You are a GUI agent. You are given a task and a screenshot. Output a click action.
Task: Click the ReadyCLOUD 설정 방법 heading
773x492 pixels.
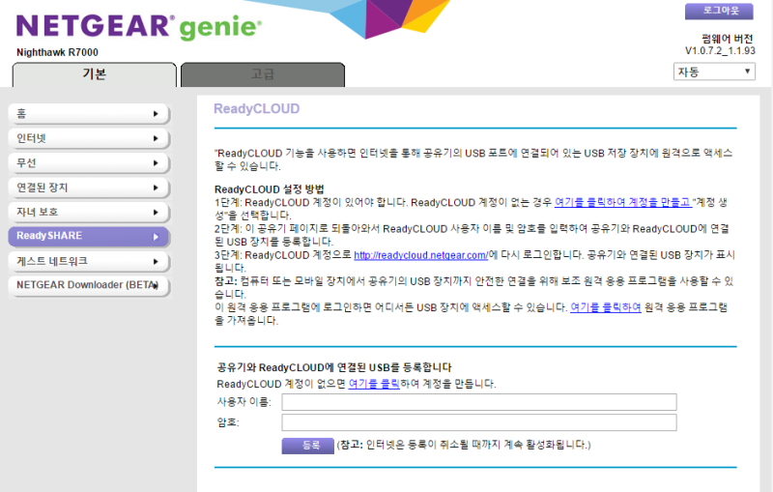click(270, 189)
